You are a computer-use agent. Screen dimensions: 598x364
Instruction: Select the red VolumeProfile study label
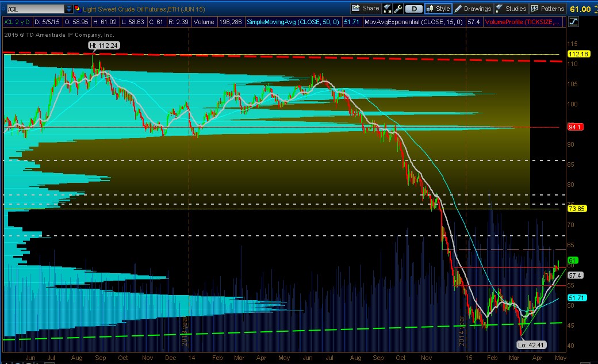pyautogui.click(x=522, y=22)
